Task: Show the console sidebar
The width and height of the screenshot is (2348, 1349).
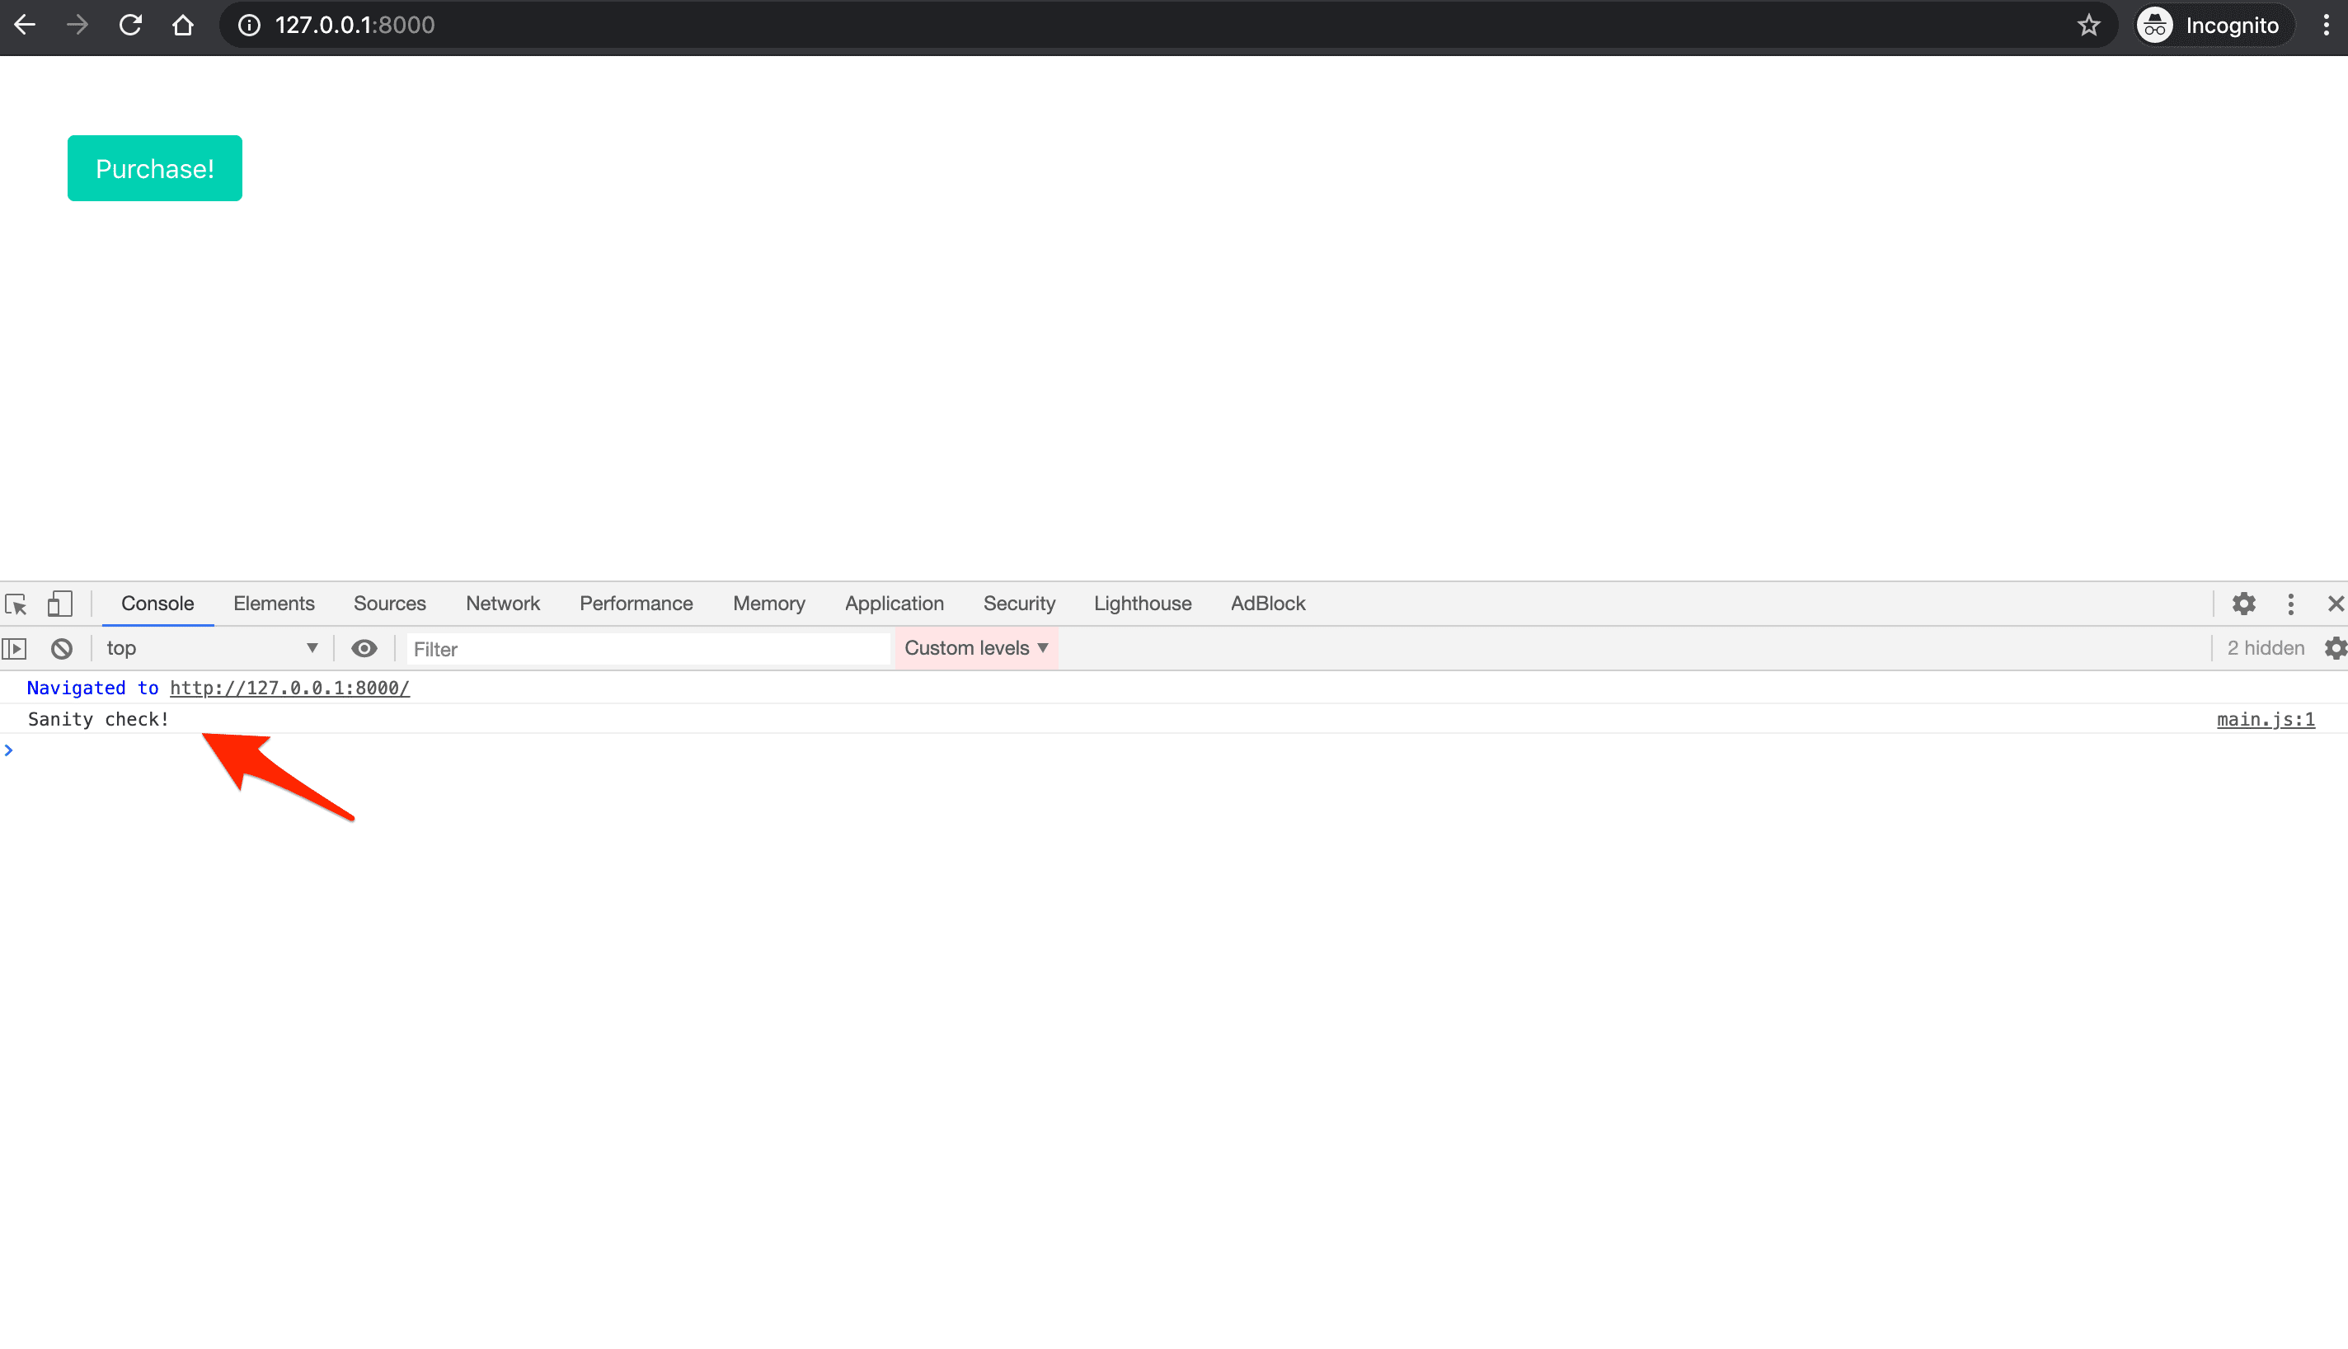Action: [15, 649]
